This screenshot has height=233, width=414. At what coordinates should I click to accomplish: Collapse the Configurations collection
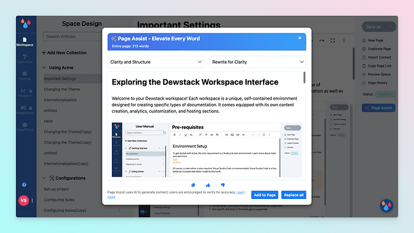point(44,178)
